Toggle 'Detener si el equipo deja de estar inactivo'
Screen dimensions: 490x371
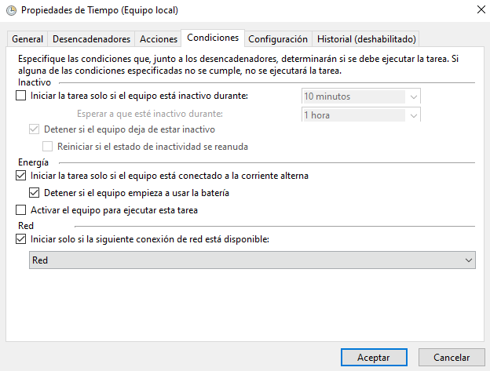(x=34, y=129)
